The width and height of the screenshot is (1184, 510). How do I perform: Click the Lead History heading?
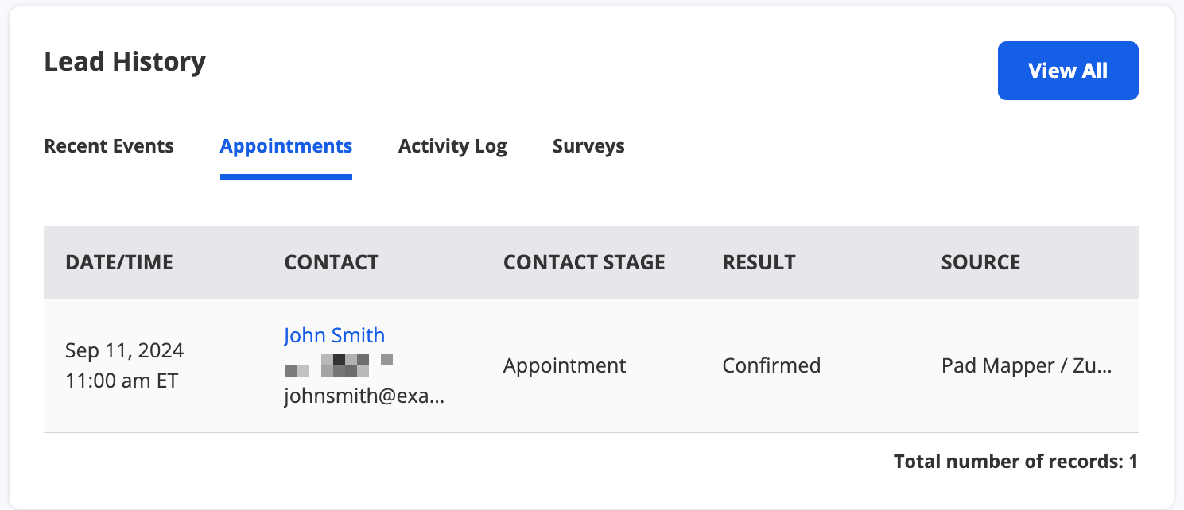[125, 61]
